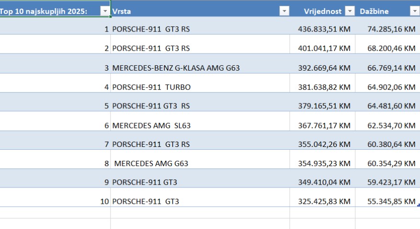Open the Vrsta column filter dropdown

coord(284,11)
